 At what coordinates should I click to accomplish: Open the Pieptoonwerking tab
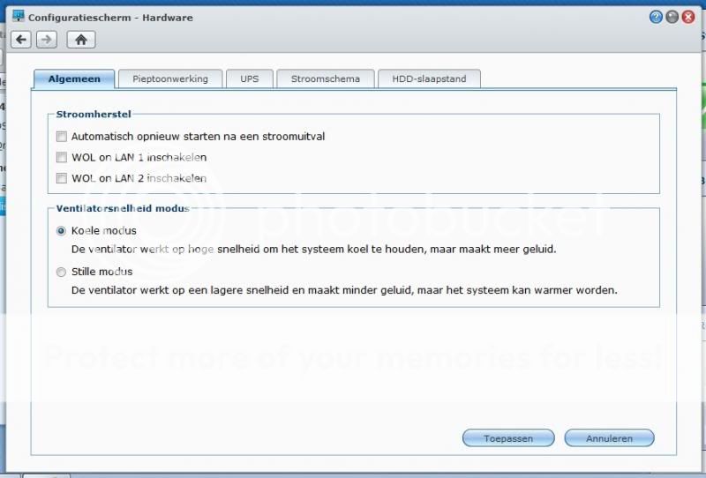170,79
